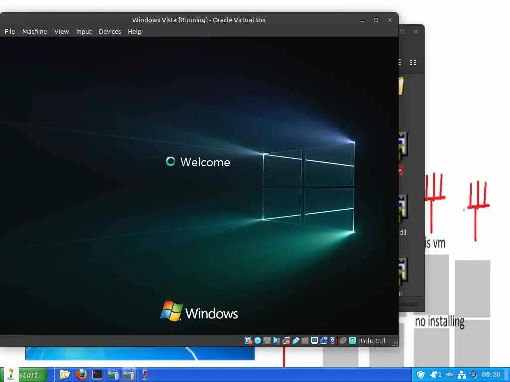Click the mouse integration status icon
Image resolution: width=510 pixels, height=382 pixels.
[x=343, y=341]
